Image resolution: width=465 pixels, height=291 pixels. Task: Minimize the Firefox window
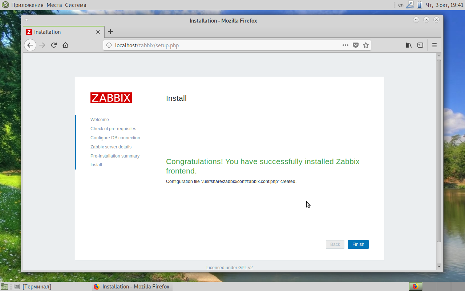(x=416, y=20)
